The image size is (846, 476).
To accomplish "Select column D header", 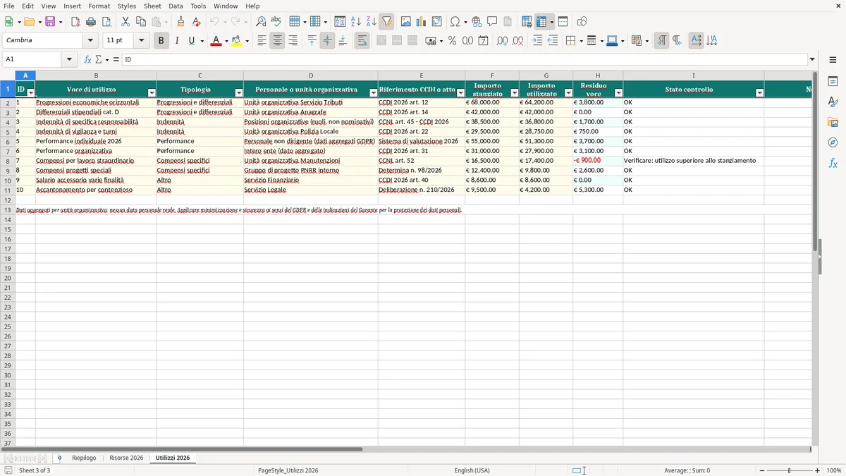I will click(x=310, y=75).
